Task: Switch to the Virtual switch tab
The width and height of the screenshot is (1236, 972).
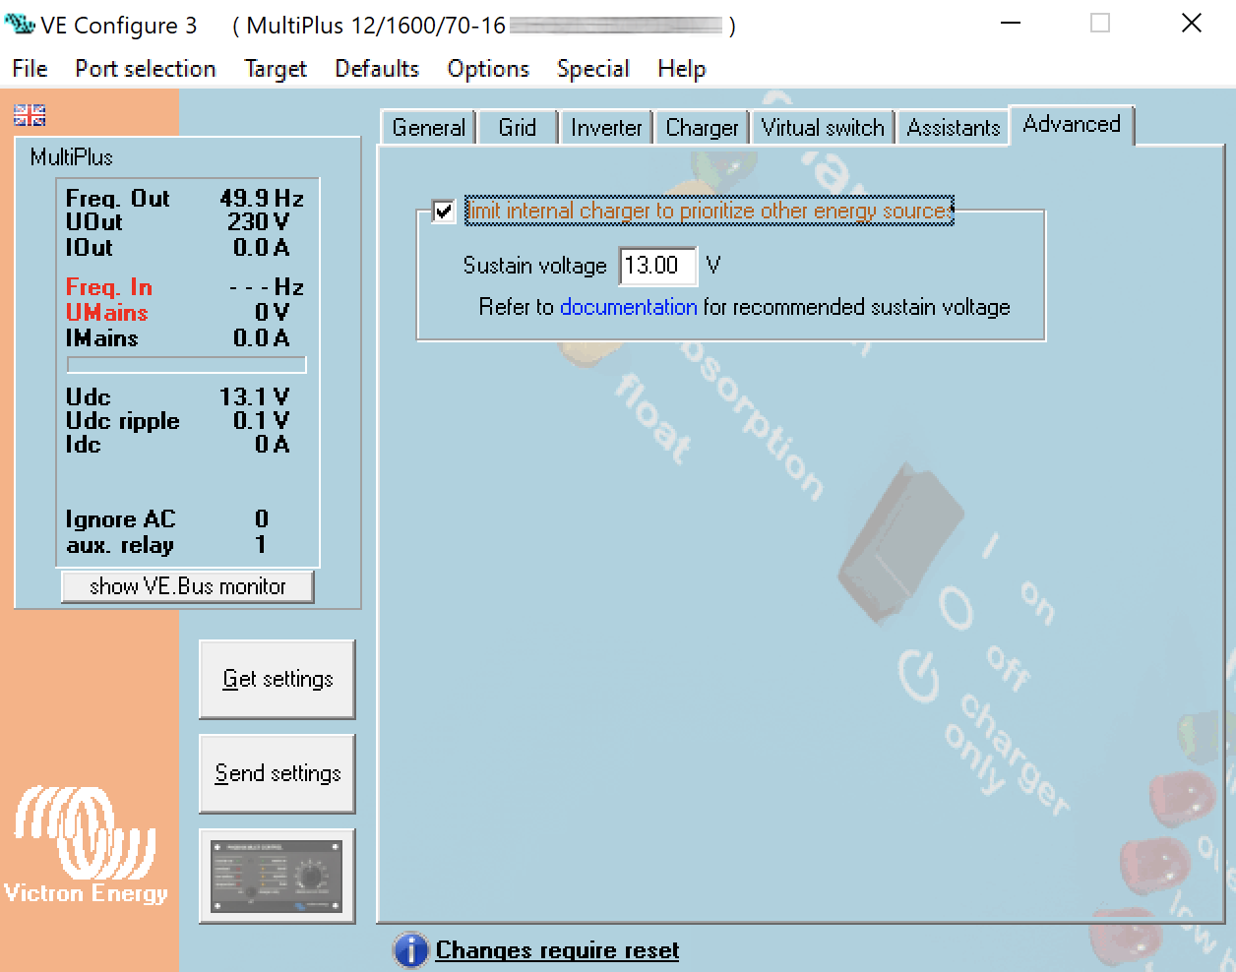Action: point(822,127)
